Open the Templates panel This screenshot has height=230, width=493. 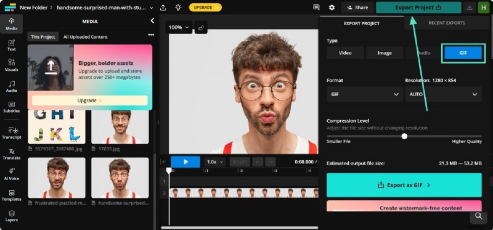12,195
